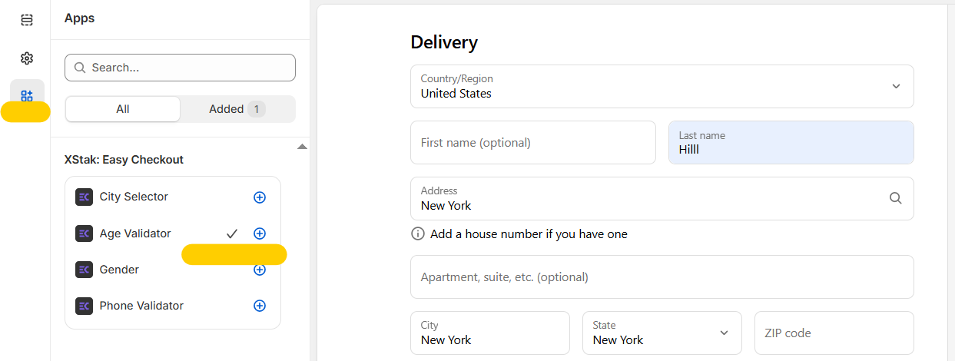The width and height of the screenshot is (955, 361).
Task: Collapse the apps list with the triangle arrow
Action: click(x=302, y=146)
